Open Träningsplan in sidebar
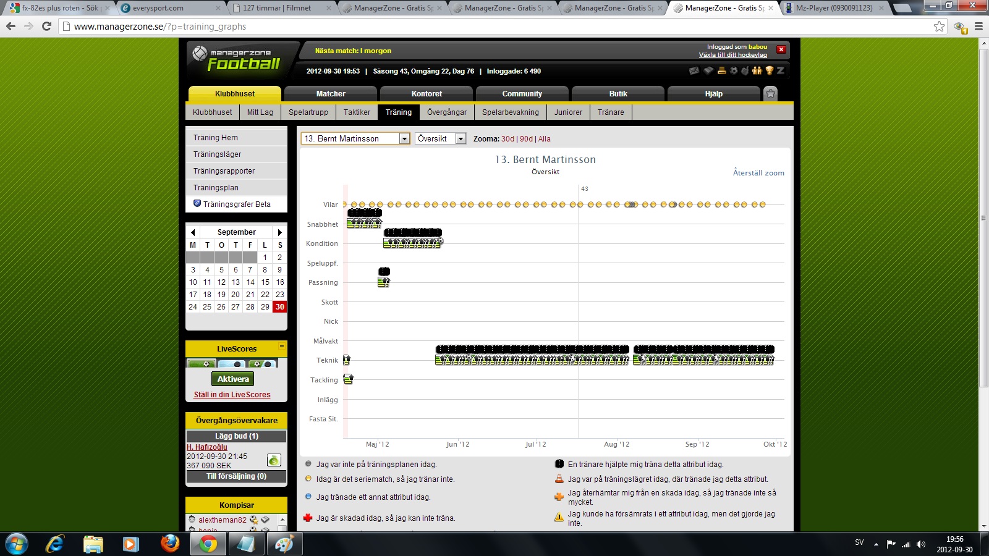The height and width of the screenshot is (556, 989). [236, 188]
